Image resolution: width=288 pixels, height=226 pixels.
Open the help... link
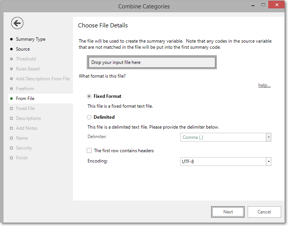click(x=264, y=85)
